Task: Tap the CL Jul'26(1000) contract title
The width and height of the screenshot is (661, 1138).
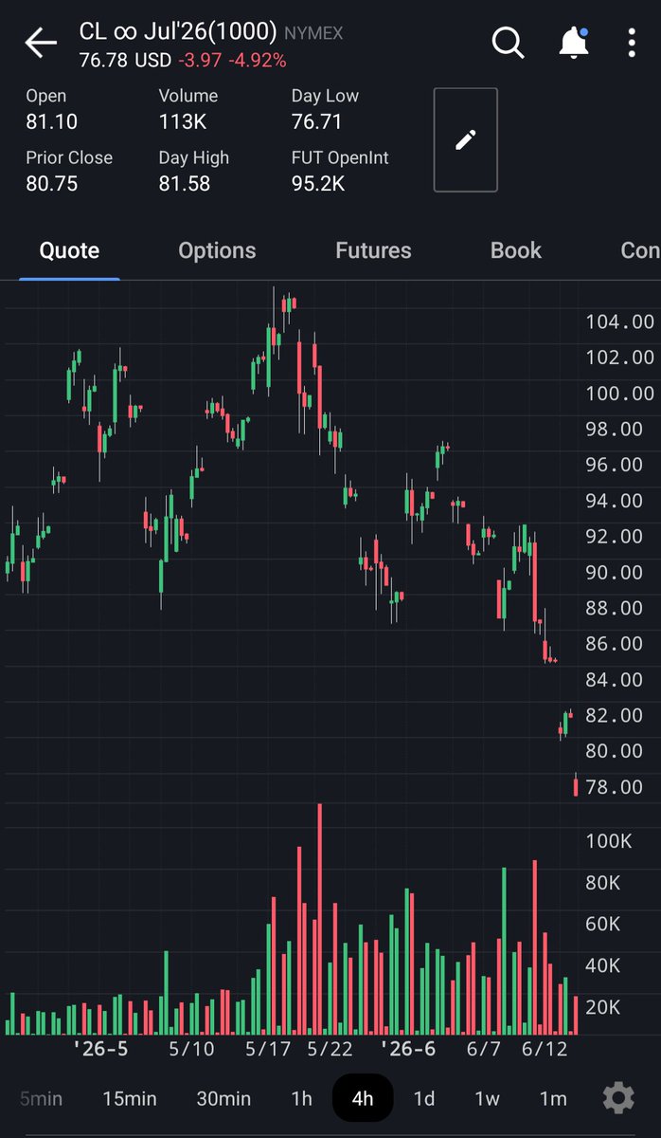Action: tap(178, 31)
